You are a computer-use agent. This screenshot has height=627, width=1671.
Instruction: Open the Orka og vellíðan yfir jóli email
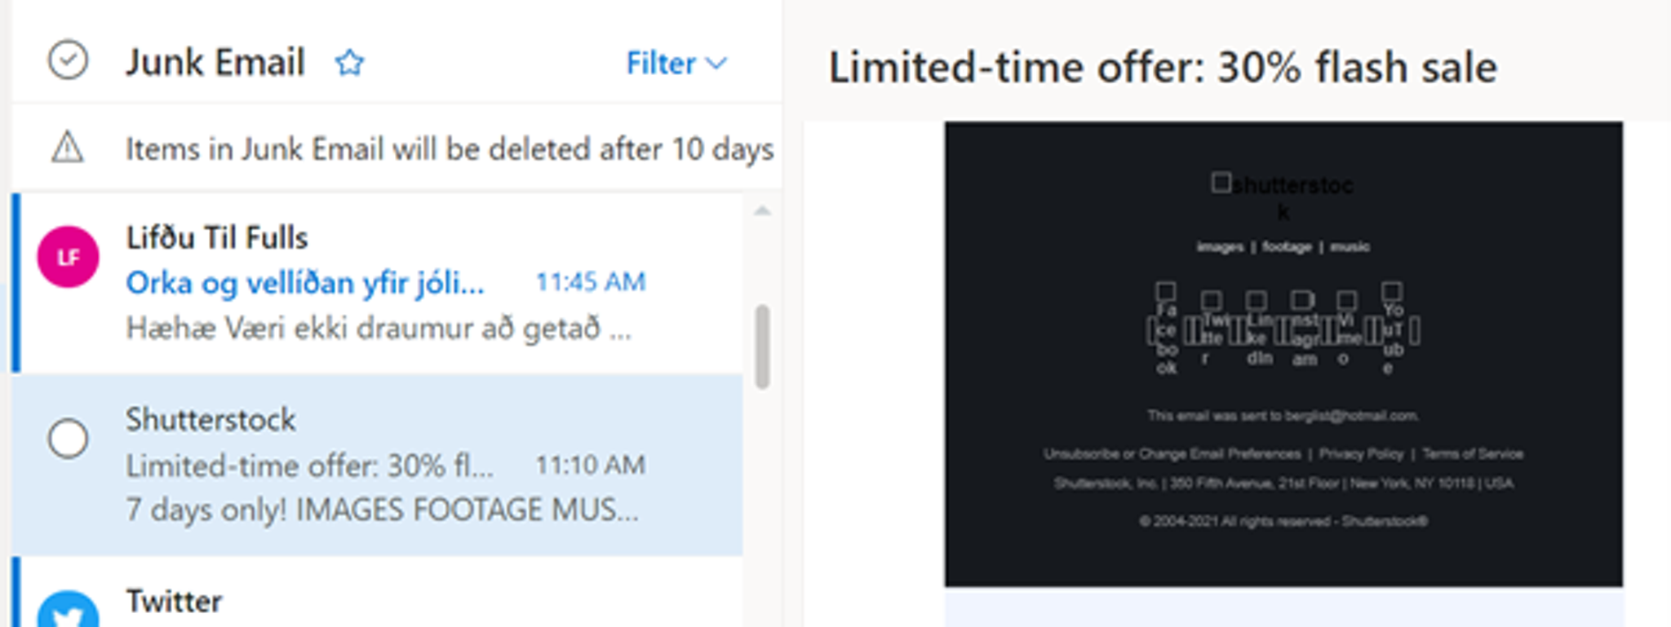(x=382, y=283)
